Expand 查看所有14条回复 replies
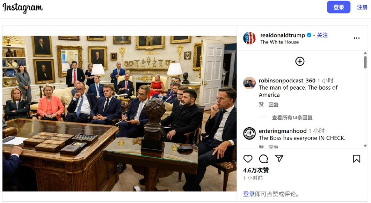Image resolution: width=371 pixels, height=203 pixels. [292, 117]
